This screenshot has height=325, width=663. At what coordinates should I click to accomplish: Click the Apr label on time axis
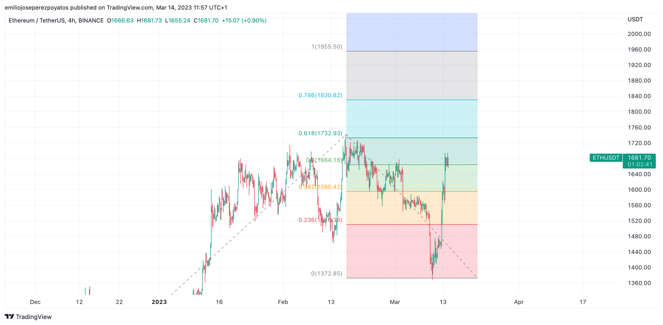pos(518,302)
